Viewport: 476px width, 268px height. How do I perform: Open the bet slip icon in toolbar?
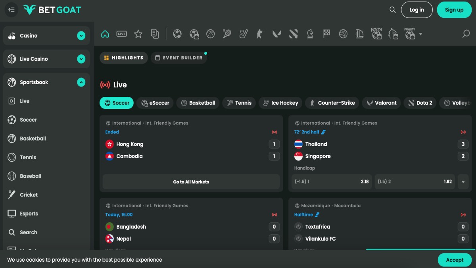click(x=155, y=34)
